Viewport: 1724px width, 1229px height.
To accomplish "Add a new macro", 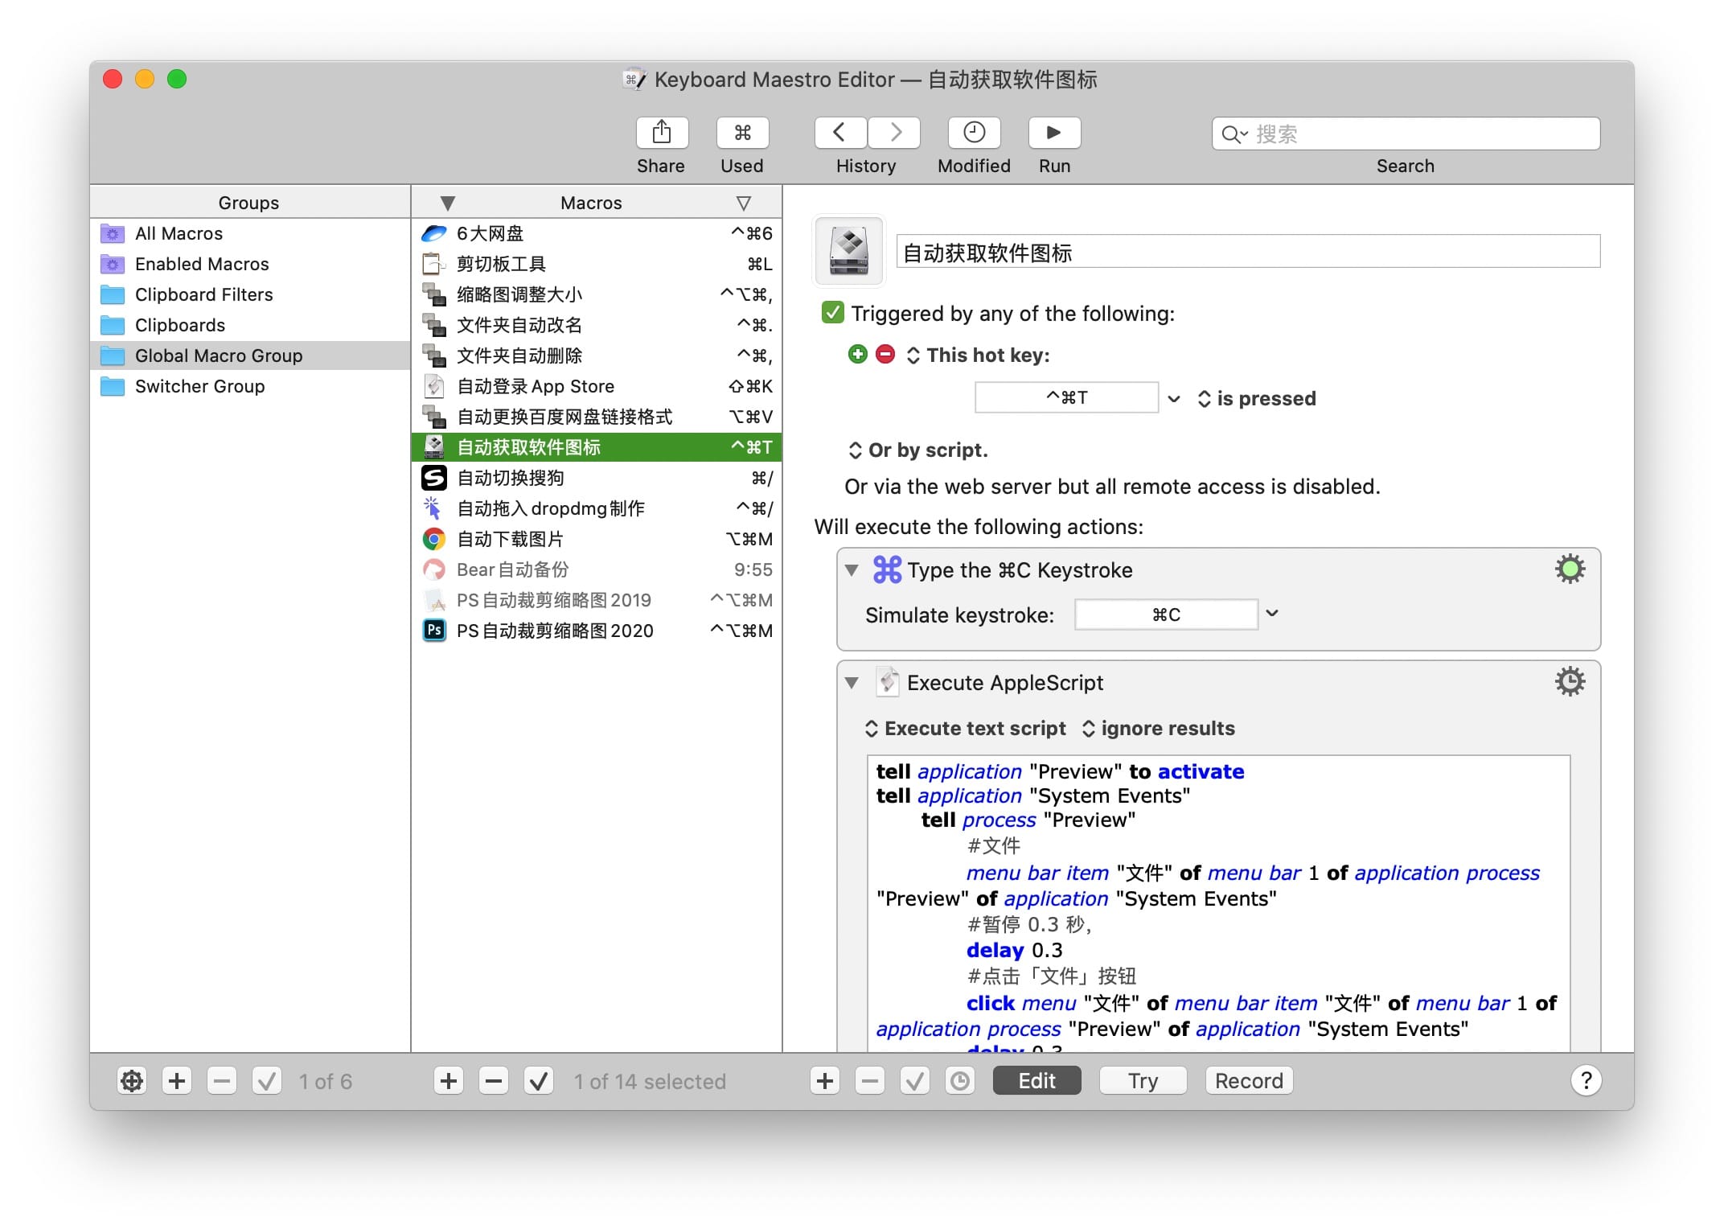I will pos(449,1081).
